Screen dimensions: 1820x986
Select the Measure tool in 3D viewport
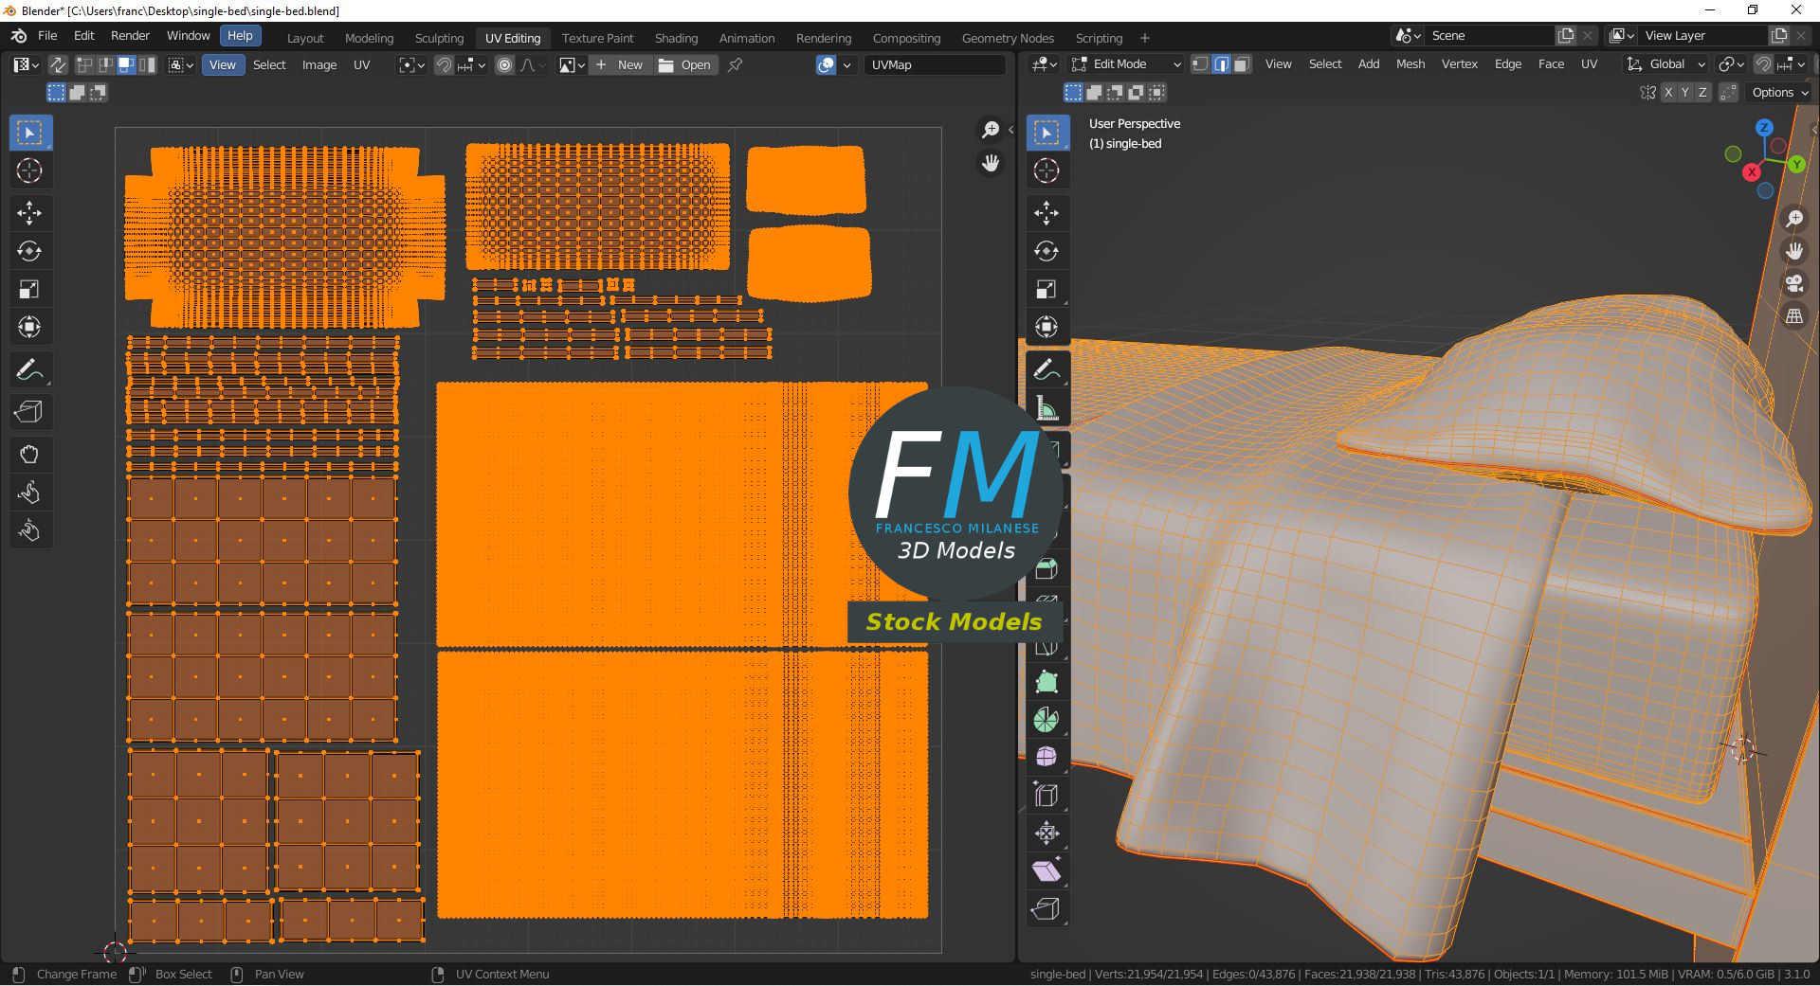pos(1046,408)
